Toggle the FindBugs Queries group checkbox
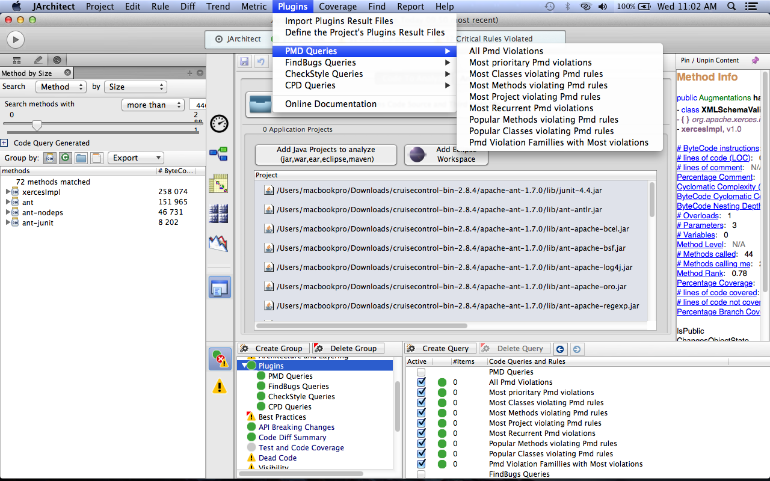The height and width of the screenshot is (481, 770). coord(421,474)
